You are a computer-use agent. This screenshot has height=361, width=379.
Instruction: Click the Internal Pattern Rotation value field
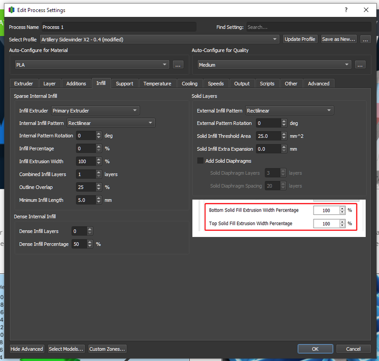tap(86, 136)
